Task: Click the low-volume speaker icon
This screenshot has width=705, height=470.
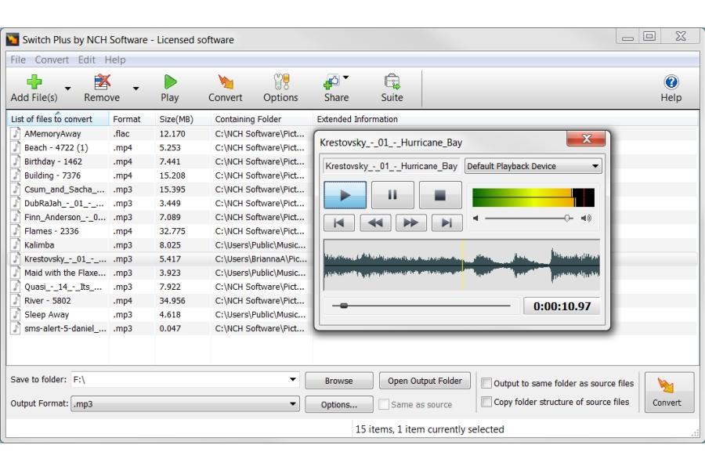Action: pos(475,218)
